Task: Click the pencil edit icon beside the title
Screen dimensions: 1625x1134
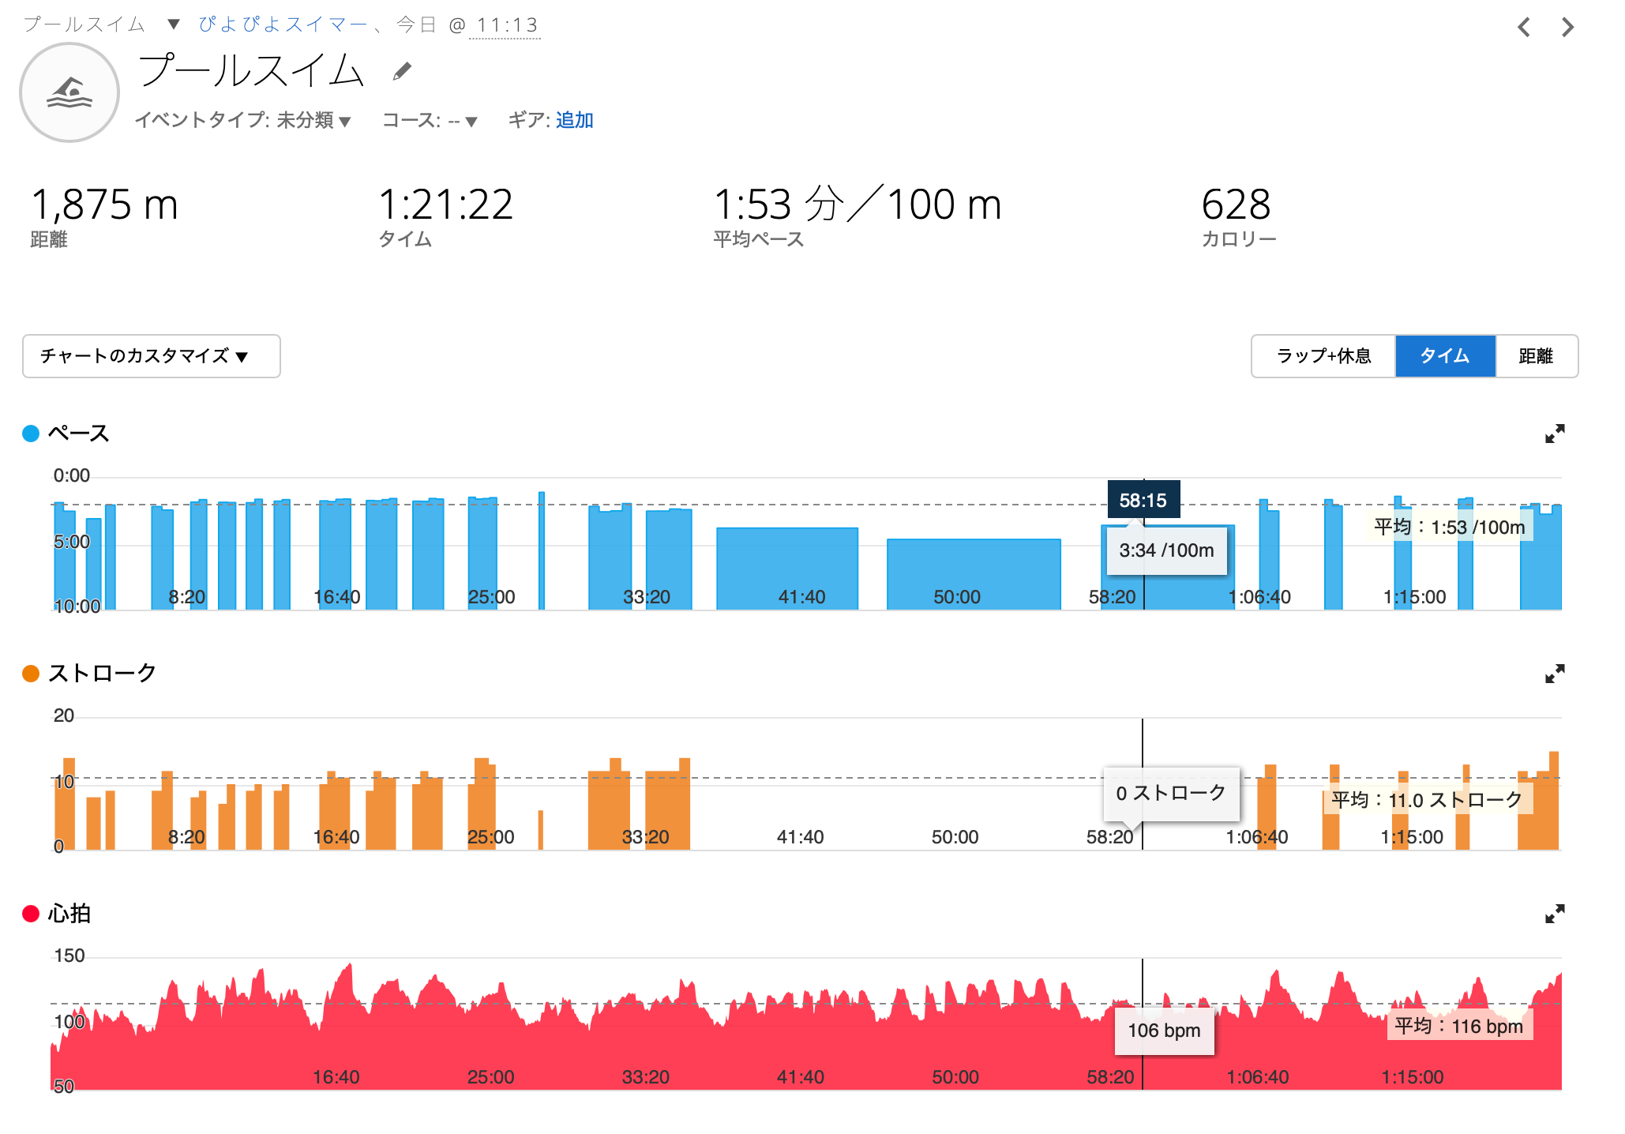Action: pos(402,72)
